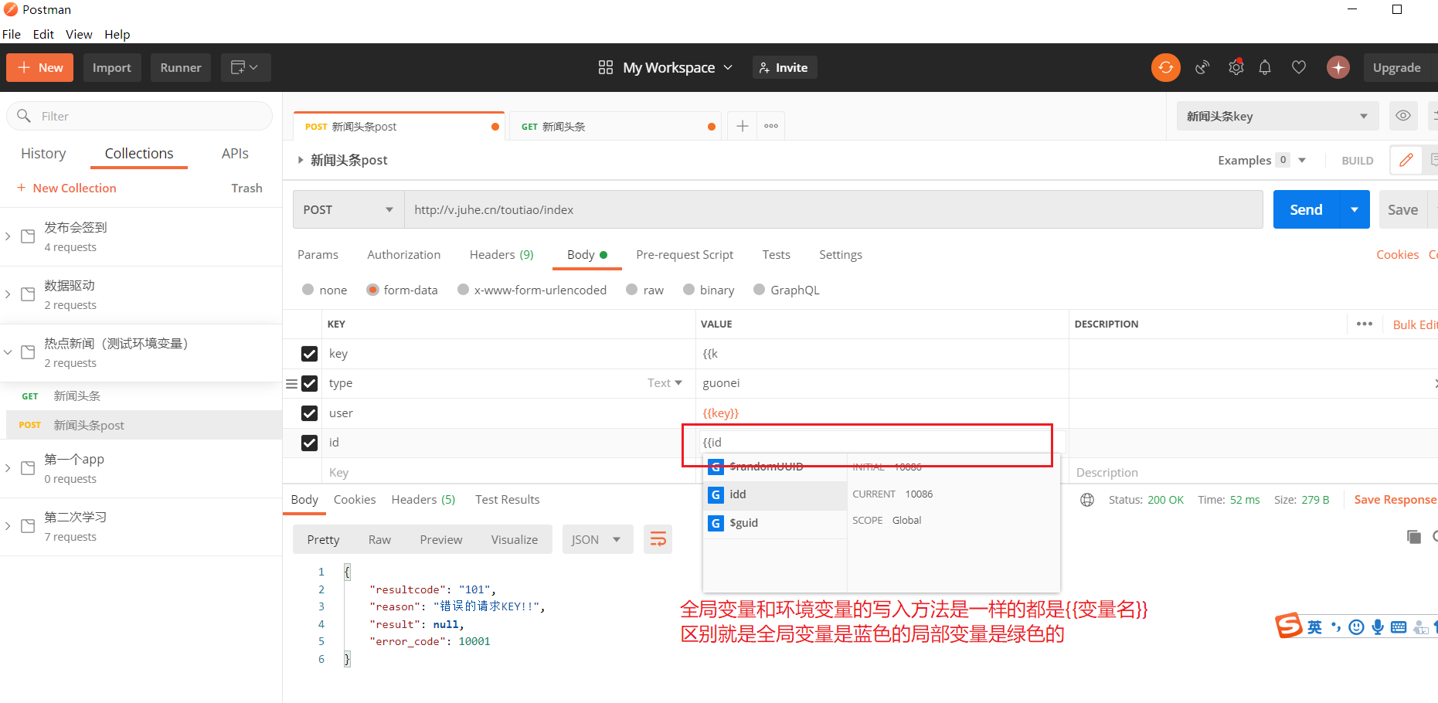
Task: Click the workspace grid icon
Action: point(606,67)
